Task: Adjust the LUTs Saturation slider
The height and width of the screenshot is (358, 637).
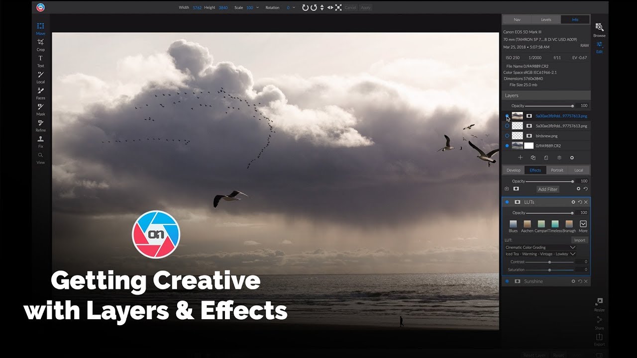Action: coord(549,269)
